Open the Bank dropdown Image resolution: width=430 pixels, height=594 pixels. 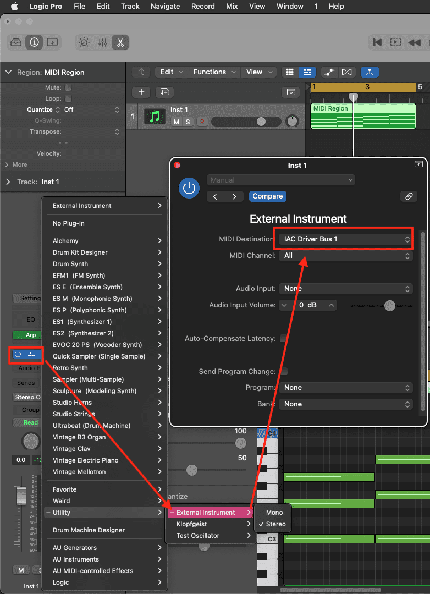coord(345,404)
